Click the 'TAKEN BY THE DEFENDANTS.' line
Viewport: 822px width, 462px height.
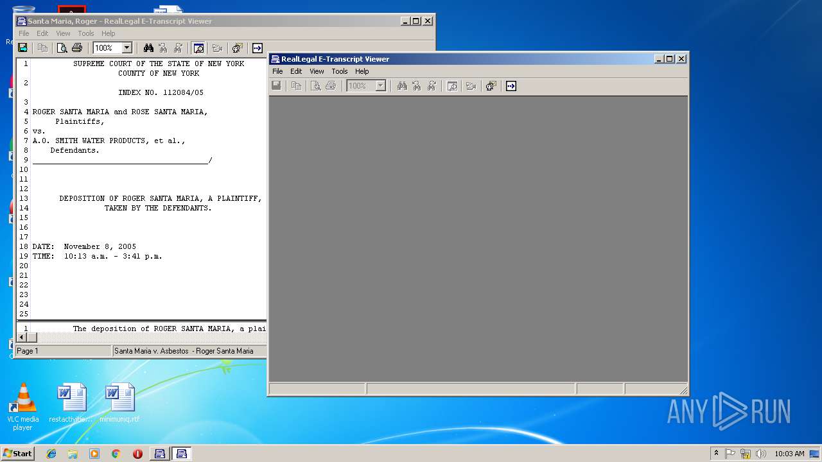[158, 208]
